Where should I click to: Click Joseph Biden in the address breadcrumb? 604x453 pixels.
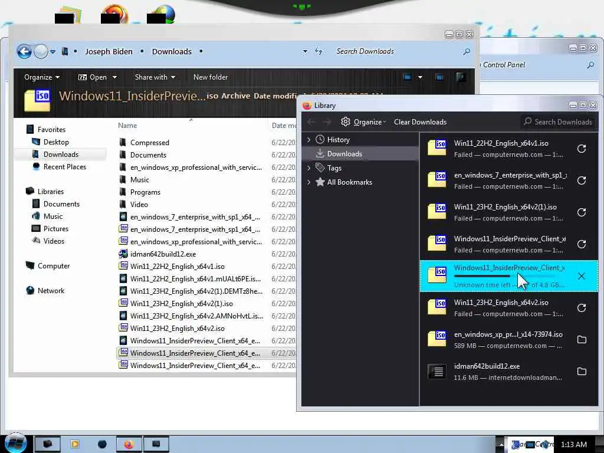109,51
